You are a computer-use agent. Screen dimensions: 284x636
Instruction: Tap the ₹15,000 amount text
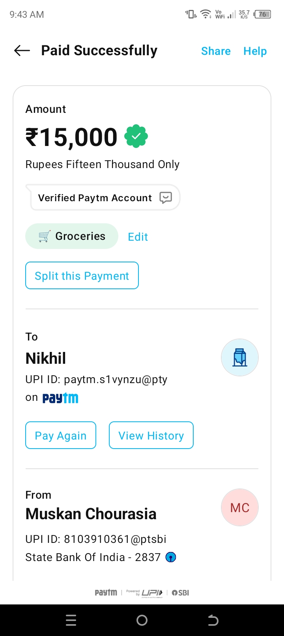tap(71, 137)
